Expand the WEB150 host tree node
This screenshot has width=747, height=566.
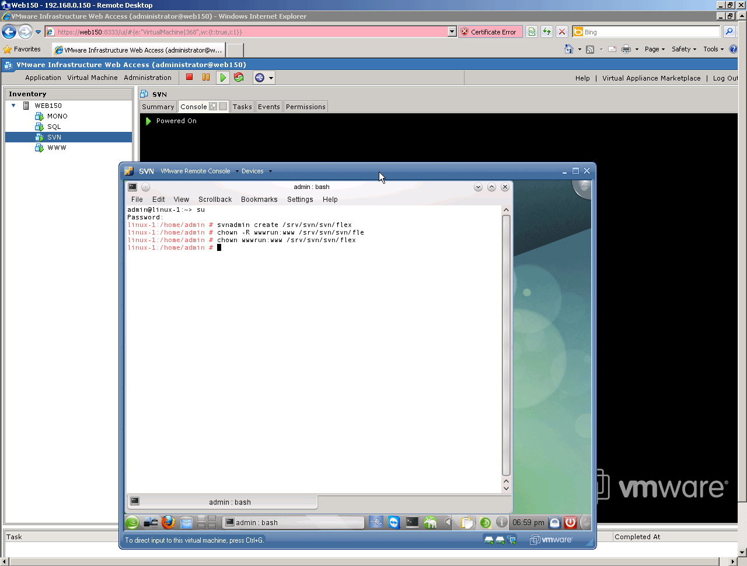pyautogui.click(x=13, y=106)
